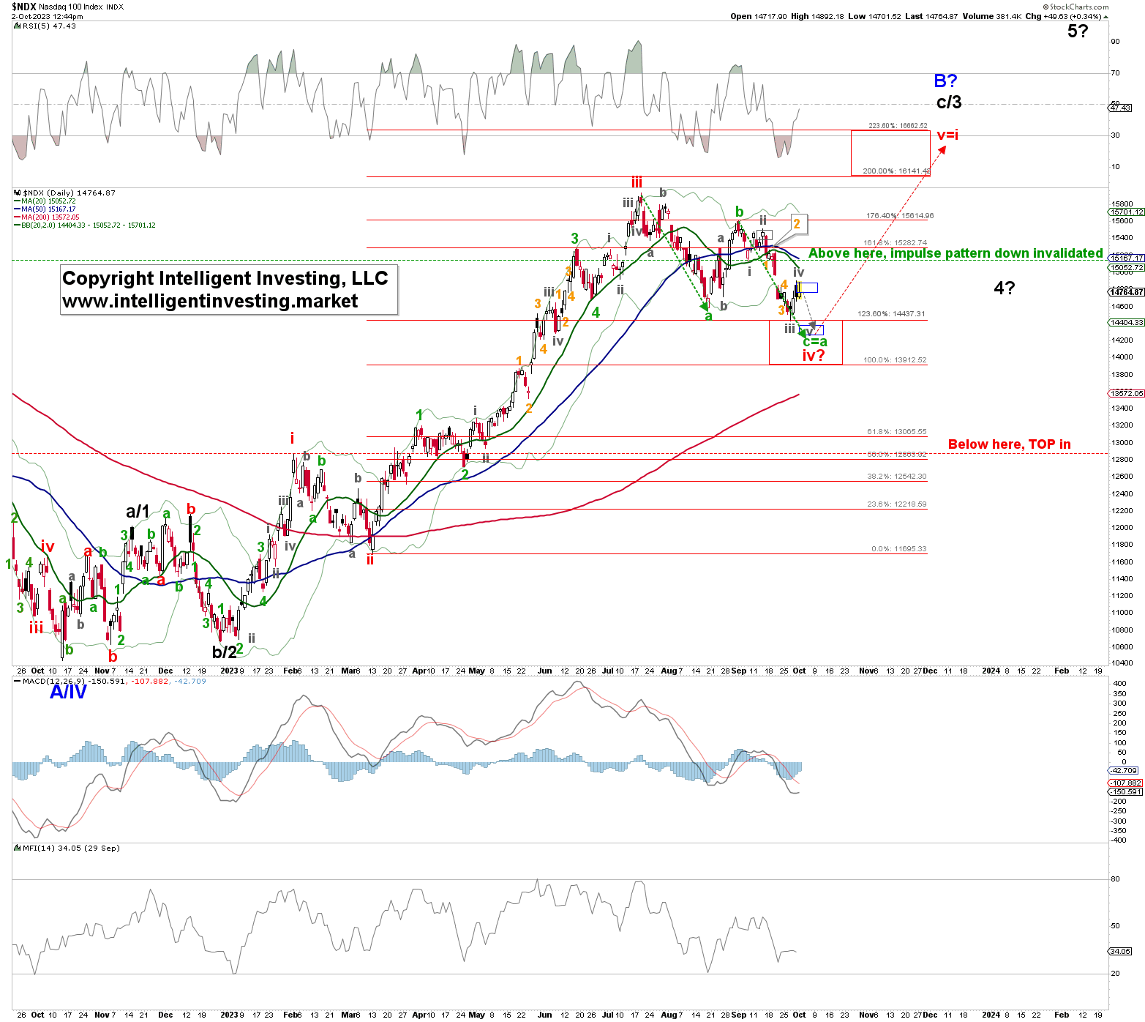This screenshot has height=1022, width=1145.
Task: Click the 14404.33 lower band price tag
Action: point(1127,322)
